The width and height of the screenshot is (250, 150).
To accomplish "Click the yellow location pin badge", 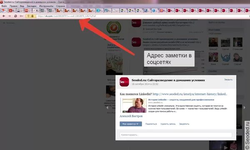I will (28, 16).
